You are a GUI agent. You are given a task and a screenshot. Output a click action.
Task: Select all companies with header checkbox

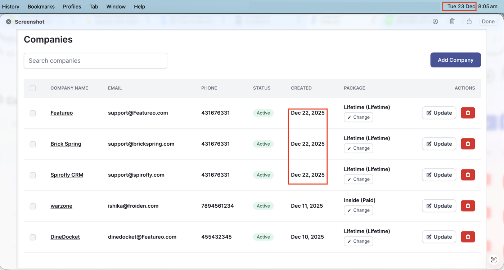tap(33, 88)
